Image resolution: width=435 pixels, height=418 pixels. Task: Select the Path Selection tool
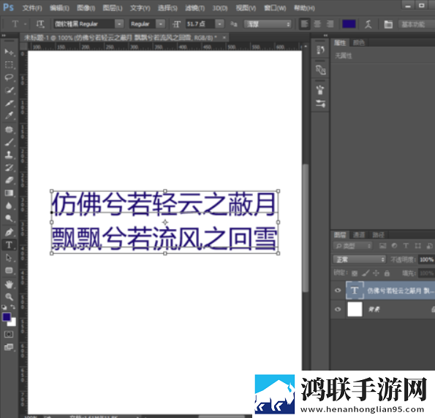pyautogui.click(x=9, y=258)
